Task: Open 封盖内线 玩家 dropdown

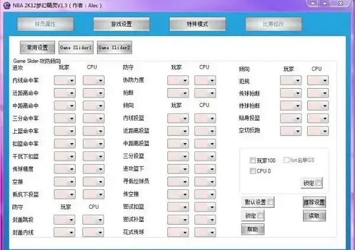Action: tap(64, 232)
